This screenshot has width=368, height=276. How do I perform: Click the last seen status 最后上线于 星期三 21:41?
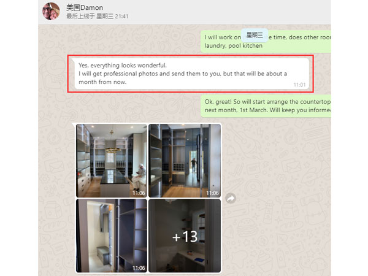coord(97,16)
